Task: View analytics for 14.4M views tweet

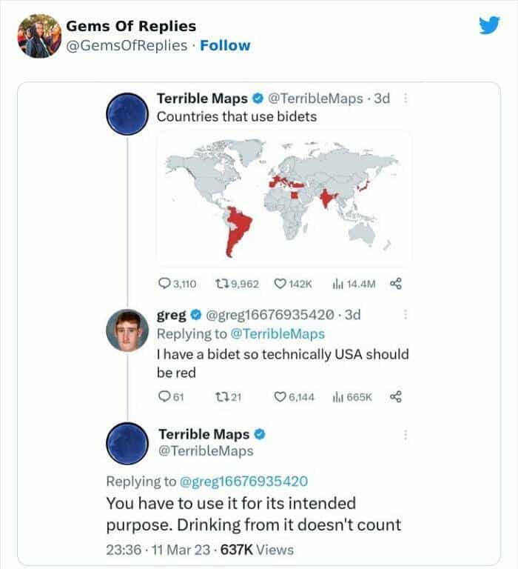Action: pos(340,284)
